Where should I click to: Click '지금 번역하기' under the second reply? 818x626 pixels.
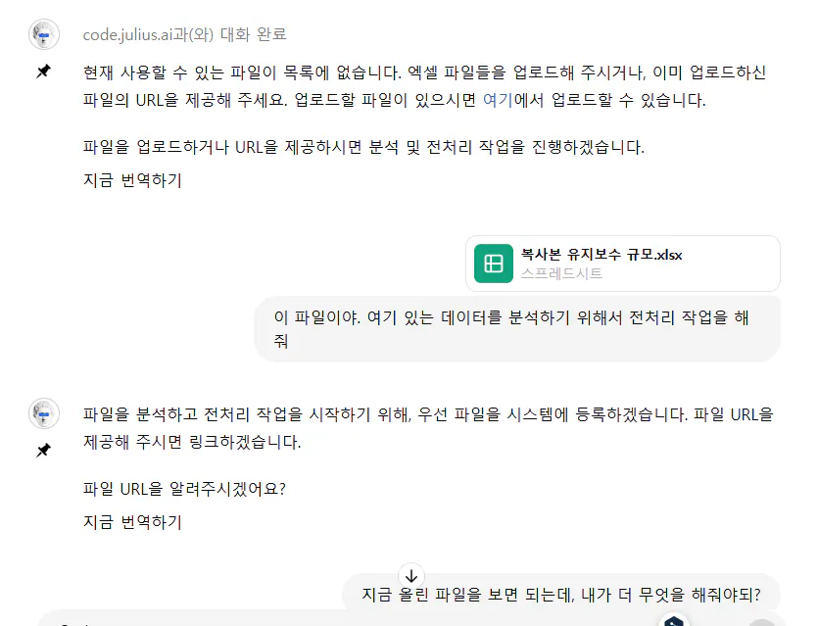click(132, 522)
